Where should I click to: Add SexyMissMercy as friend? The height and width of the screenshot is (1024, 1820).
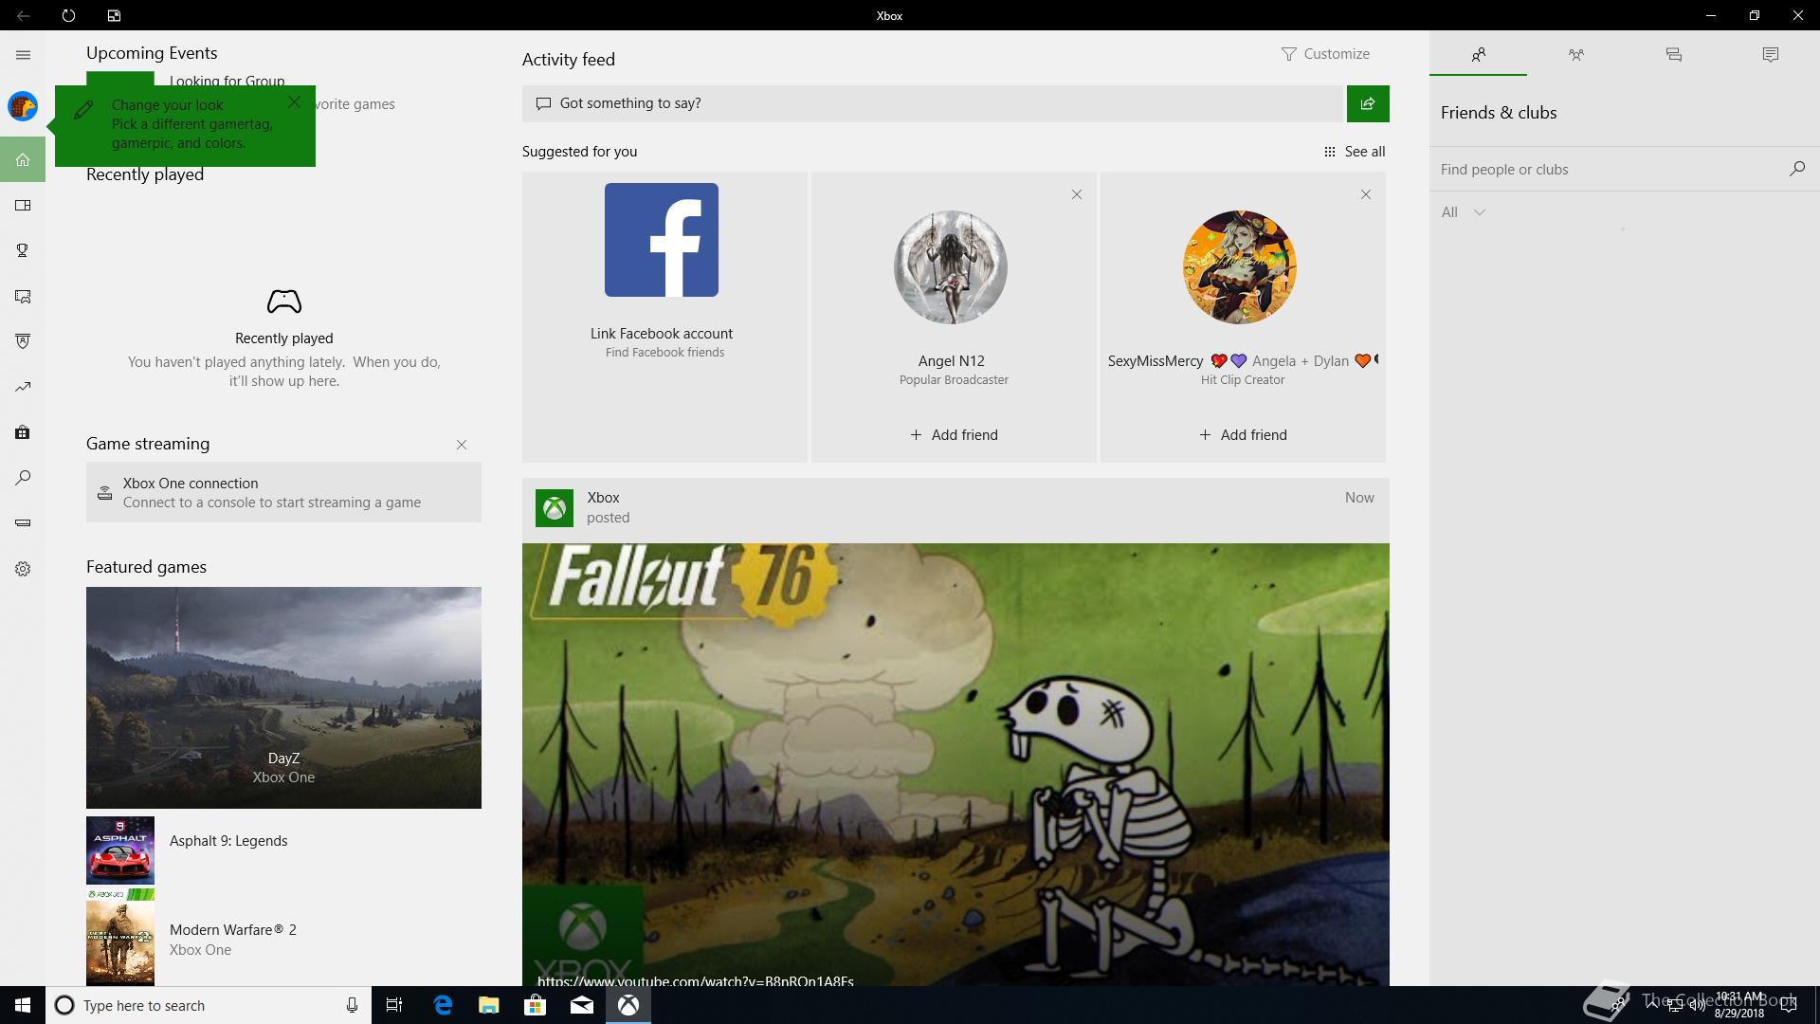click(1243, 435)
